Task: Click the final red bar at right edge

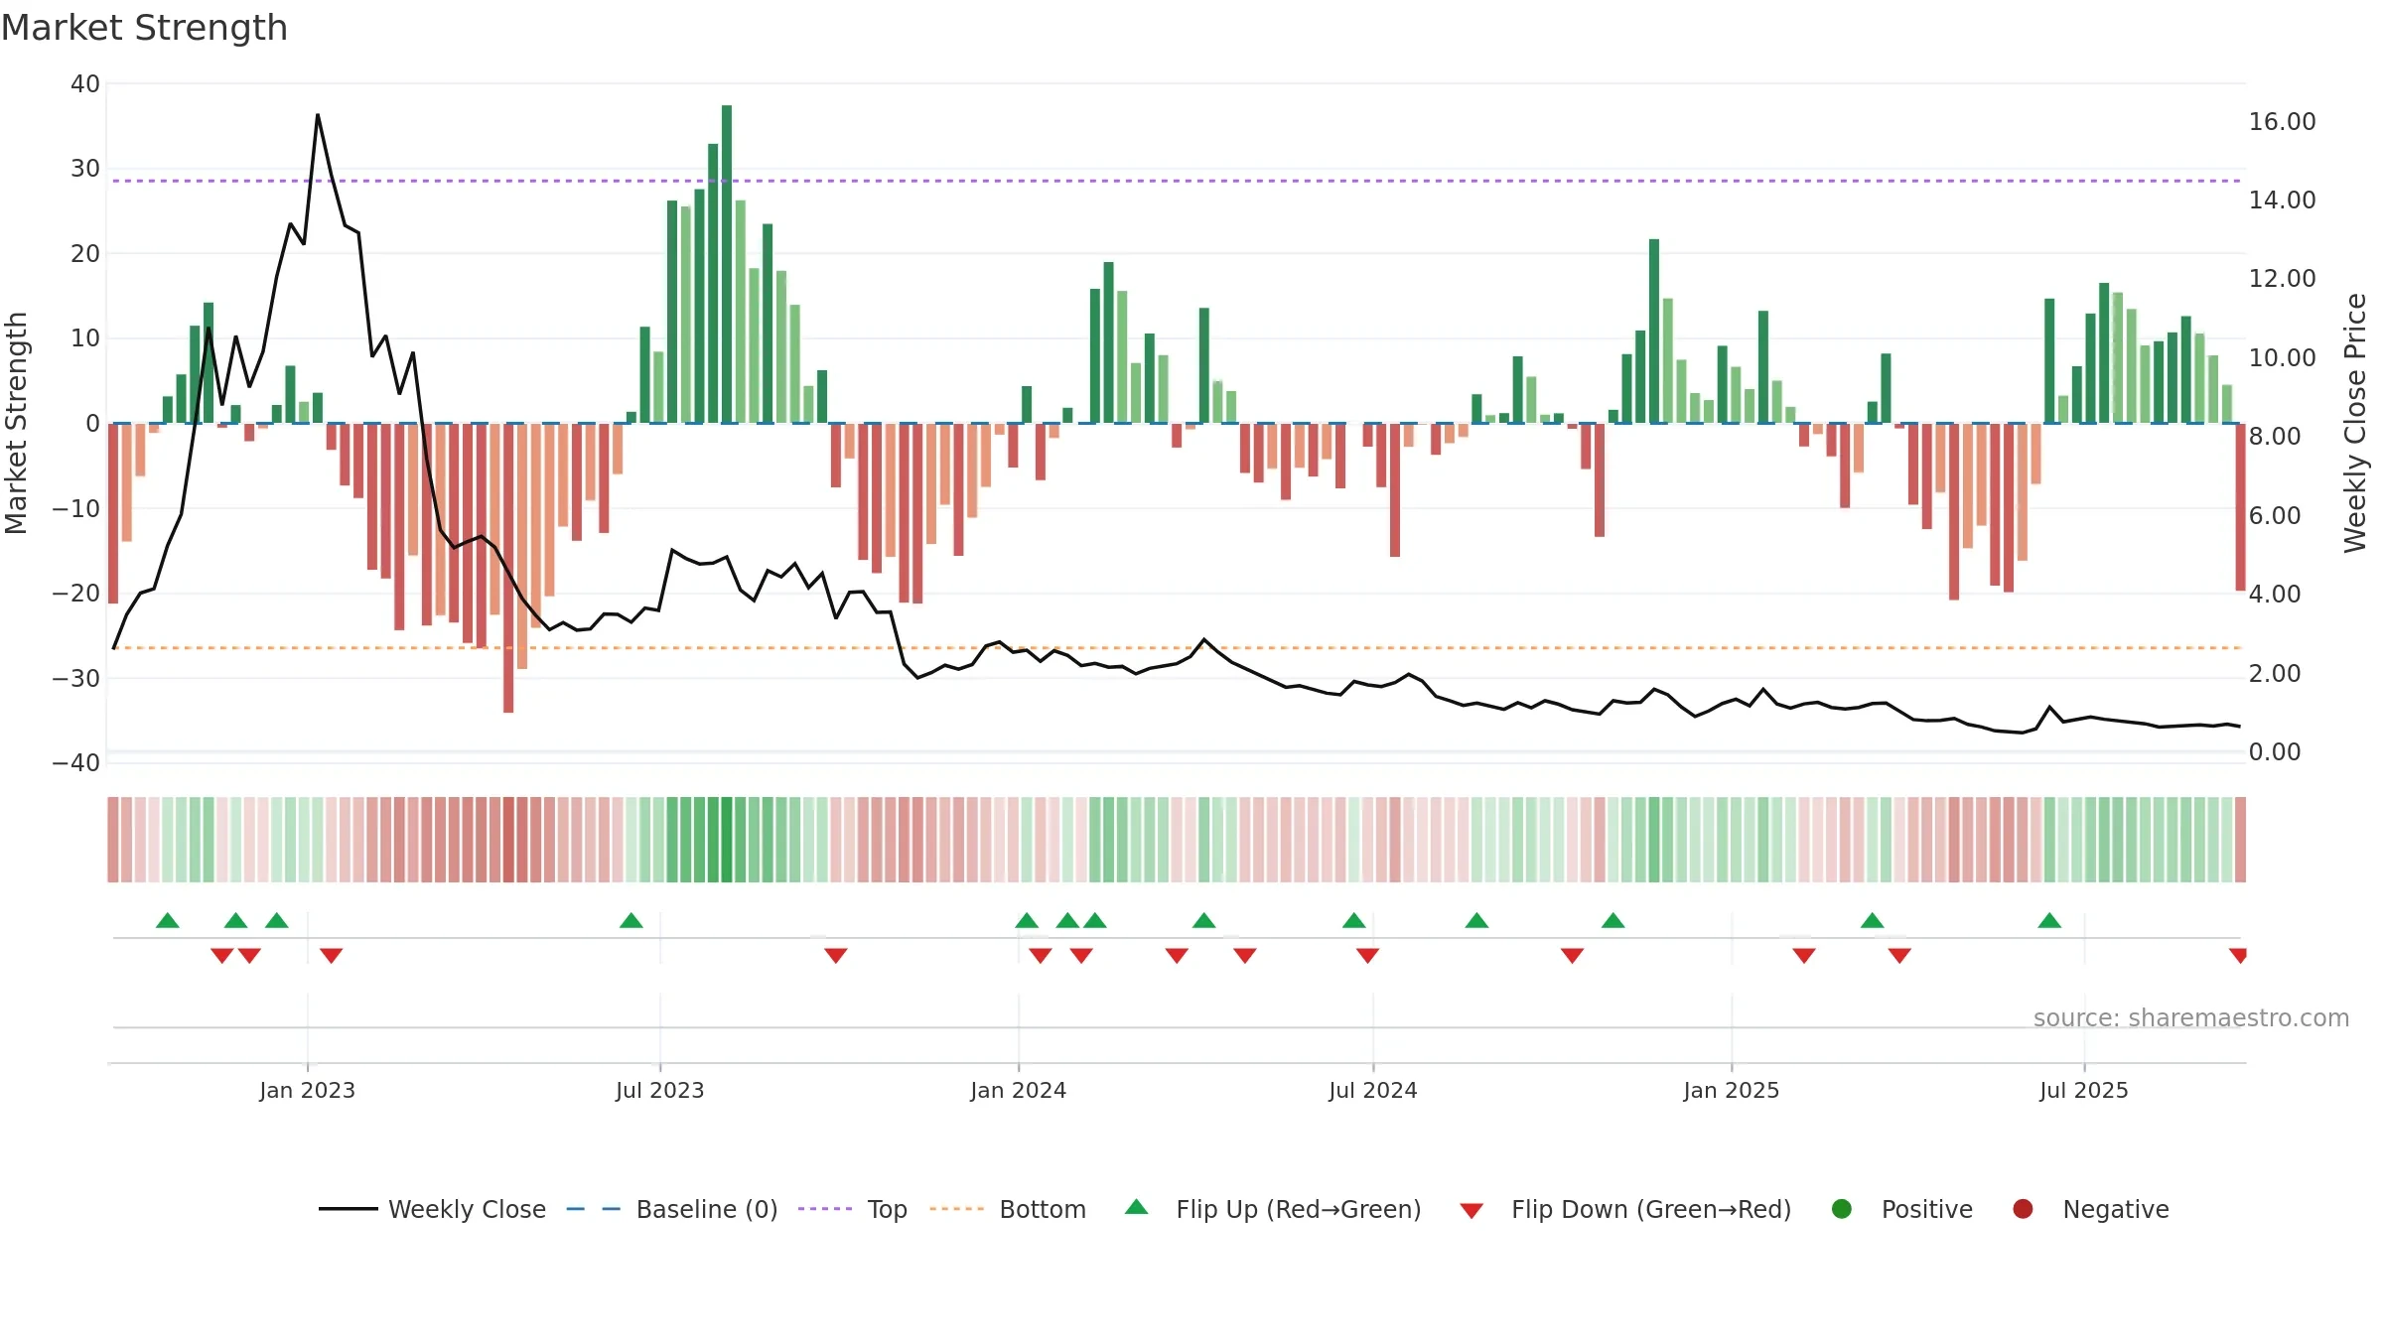Action: pos(2240,507)
